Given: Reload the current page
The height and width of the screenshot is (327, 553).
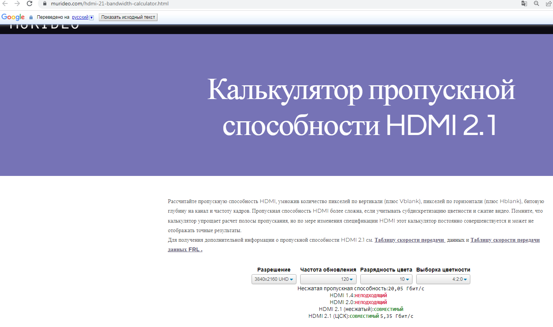Looking at the screenshot, I should tap(29, 3).
